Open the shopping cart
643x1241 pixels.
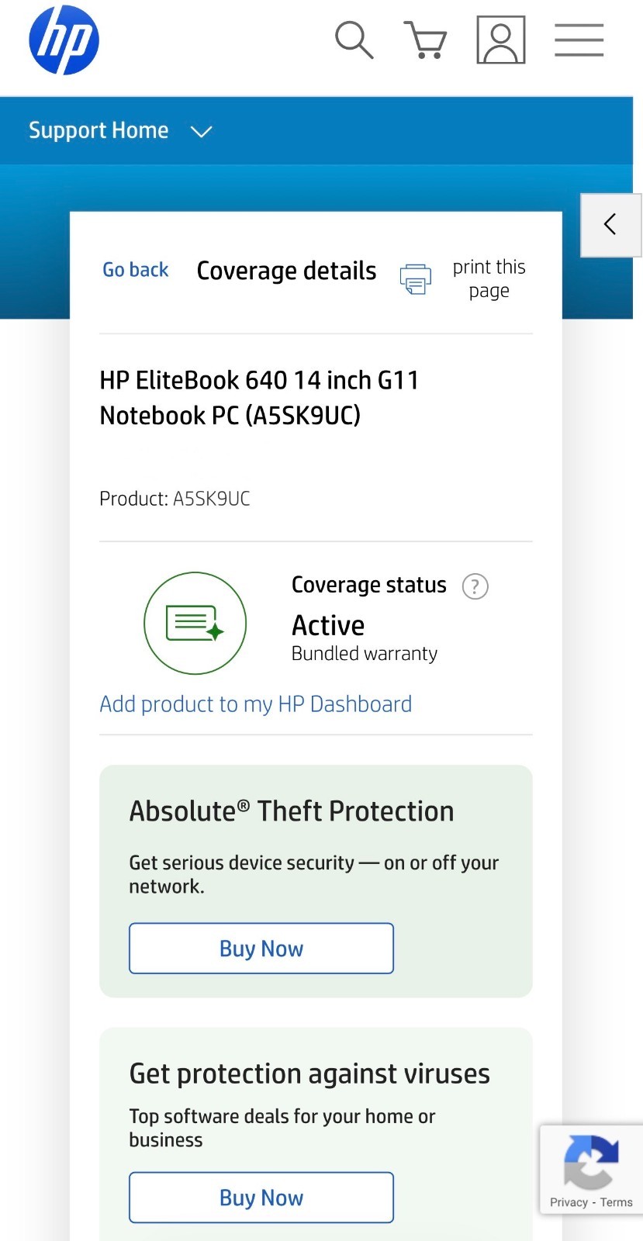point(425,40)
